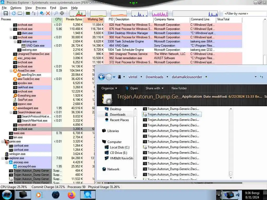This screenshot has height=200, width=267.
Task: Click the Save toolbar icon in Process Explorer
Action: coord(6,13)
